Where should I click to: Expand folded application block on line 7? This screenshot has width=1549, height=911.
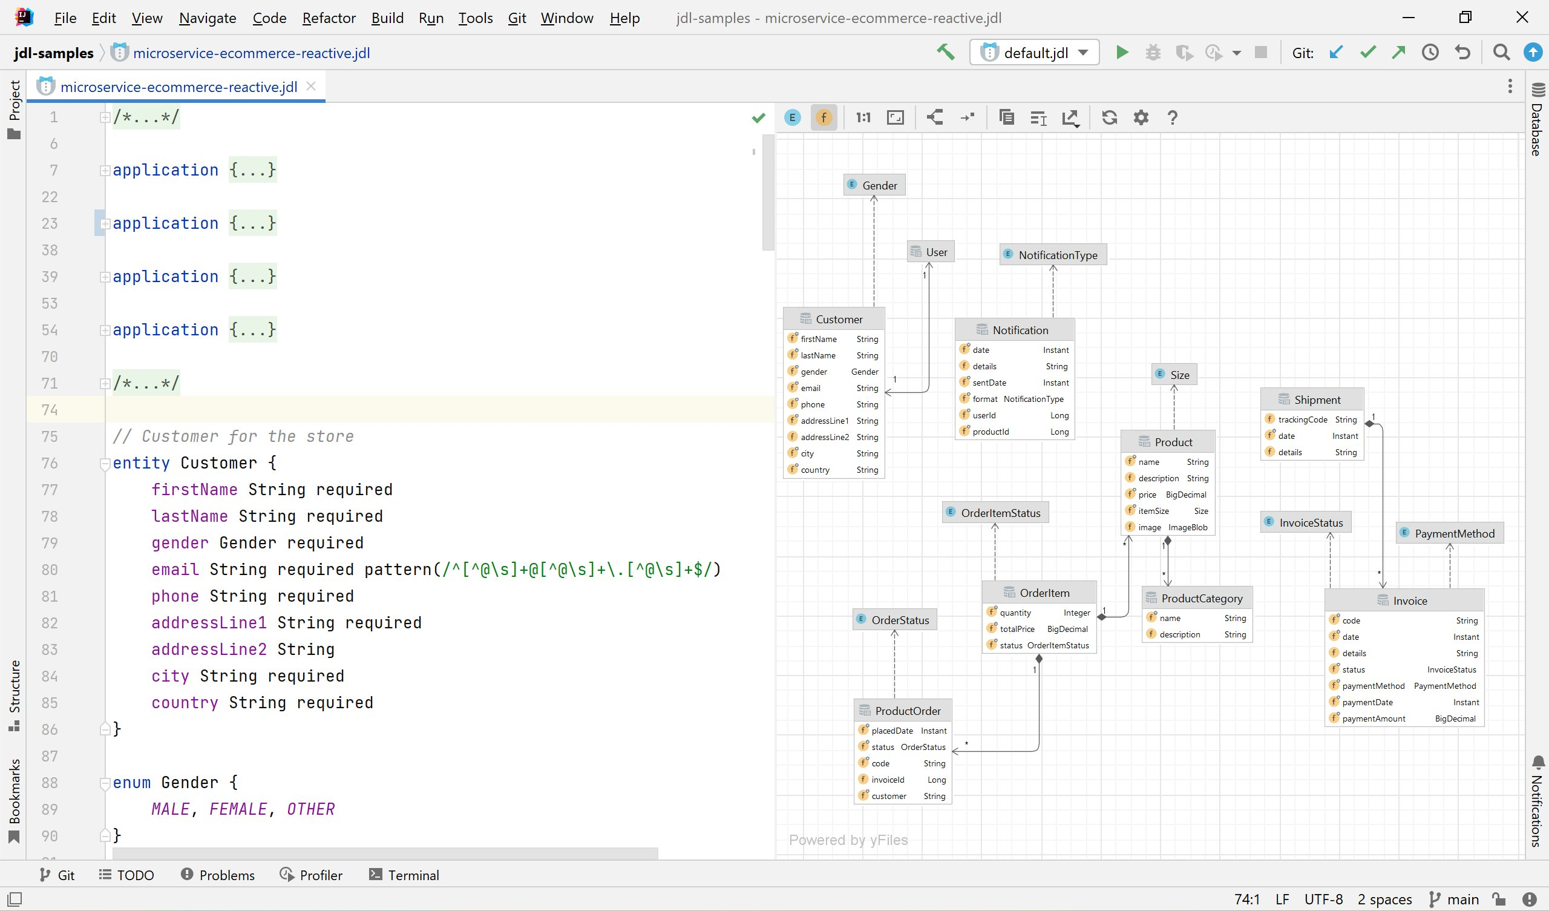pos(105,170)
